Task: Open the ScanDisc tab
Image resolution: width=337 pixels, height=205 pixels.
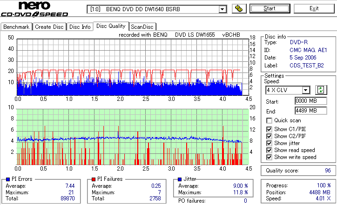Action: (142, 27)
